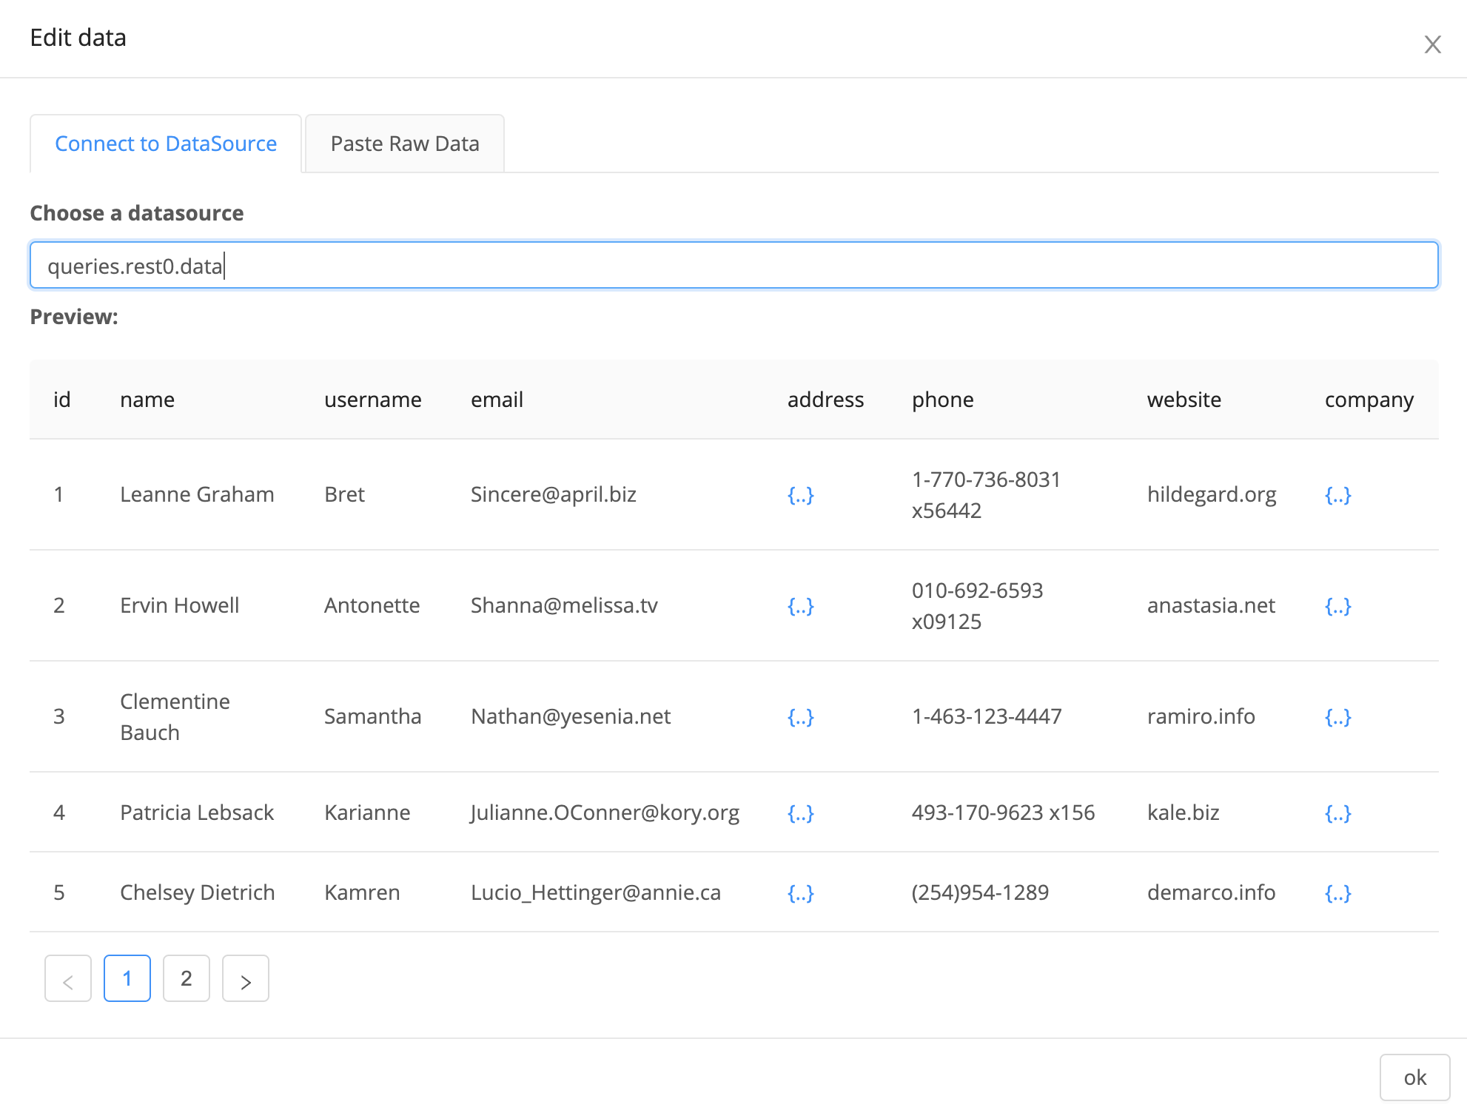The height and width of the screenshot is (1110, 1467).
Task: Click the username column header
Action: coord(373,400)
